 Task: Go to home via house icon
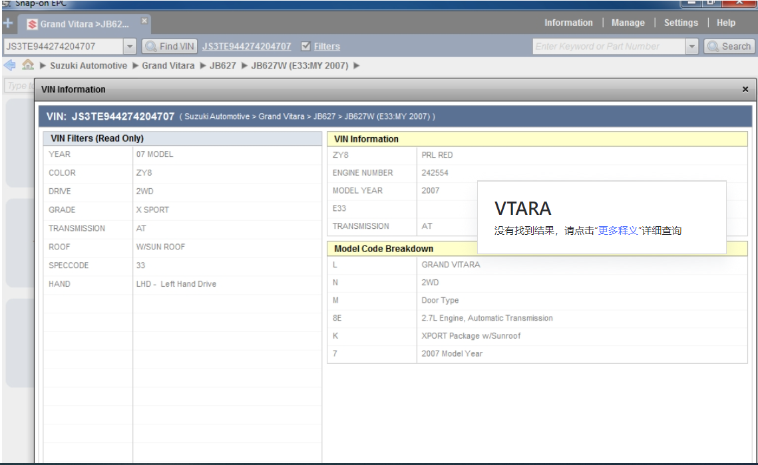pos(28,65)
